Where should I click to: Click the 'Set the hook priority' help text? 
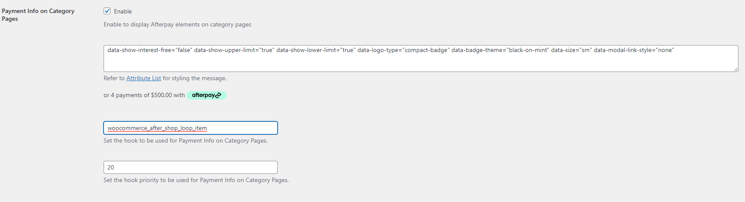(x=196, y=180)
